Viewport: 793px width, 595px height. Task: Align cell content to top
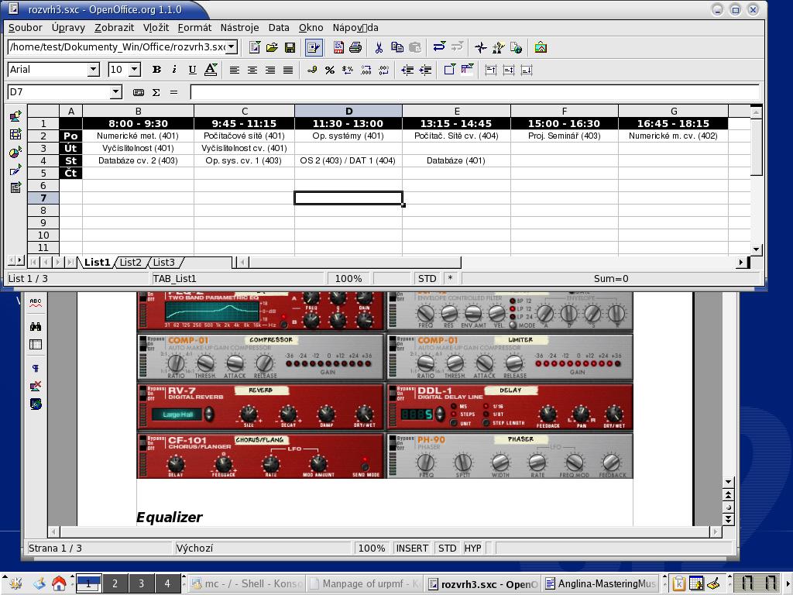(490, 70)
